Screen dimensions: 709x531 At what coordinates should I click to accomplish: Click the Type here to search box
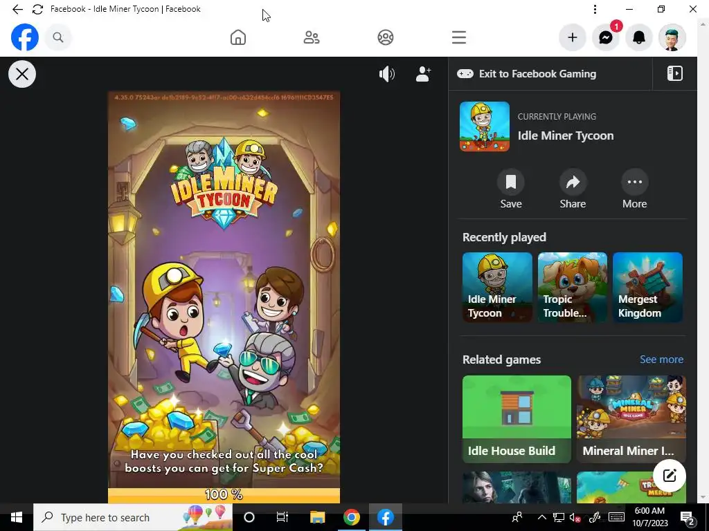133,517
